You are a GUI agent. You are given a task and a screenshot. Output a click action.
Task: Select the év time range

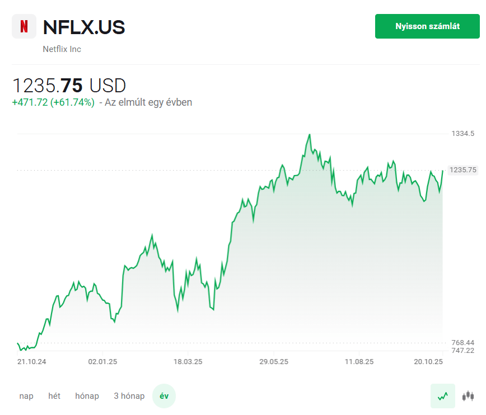[x=164, y=396]
